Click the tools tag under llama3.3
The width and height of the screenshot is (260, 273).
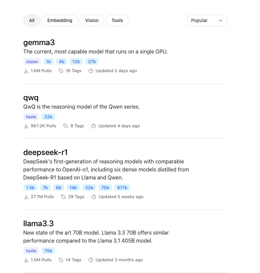pyautogui.click(x=31, y=251)
